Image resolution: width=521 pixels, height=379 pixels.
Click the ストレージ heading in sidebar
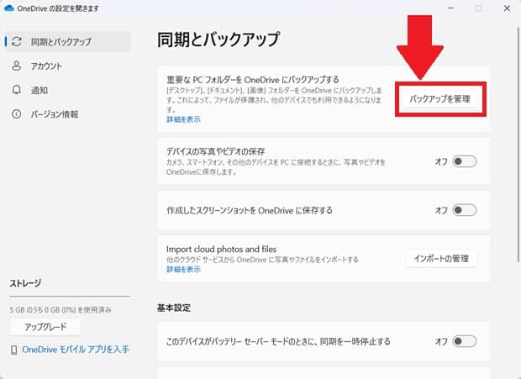click(x=25, y=283)
